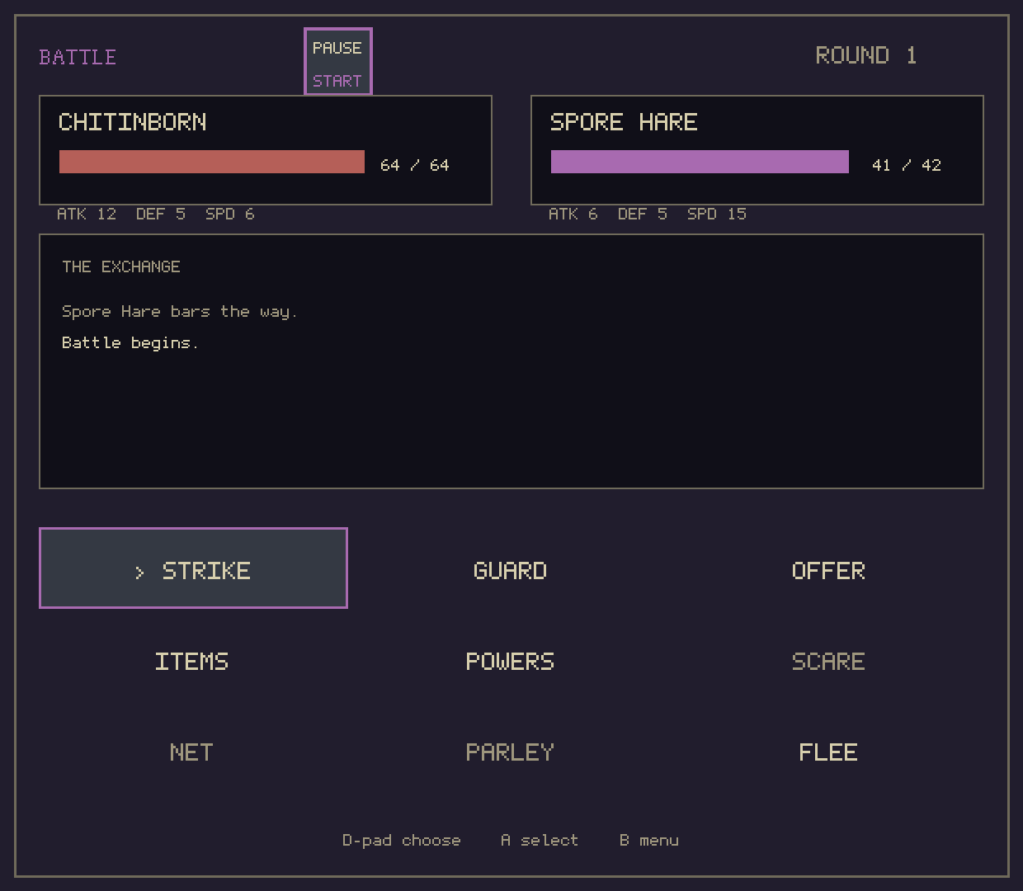Click the 'D-pad choose' hint
1023x891 pixels.
[x=402, y=840]
